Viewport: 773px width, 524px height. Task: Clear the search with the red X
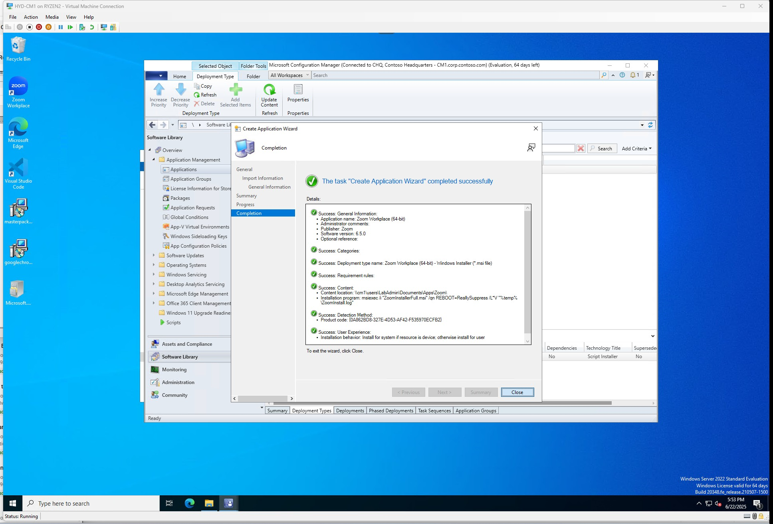point(581,148)
